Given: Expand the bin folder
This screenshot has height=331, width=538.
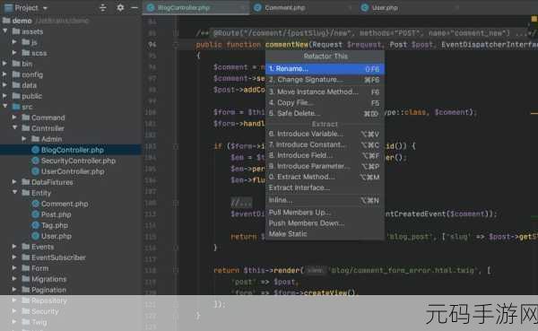Looking at the screenshot, I should [x=4, y=64].
